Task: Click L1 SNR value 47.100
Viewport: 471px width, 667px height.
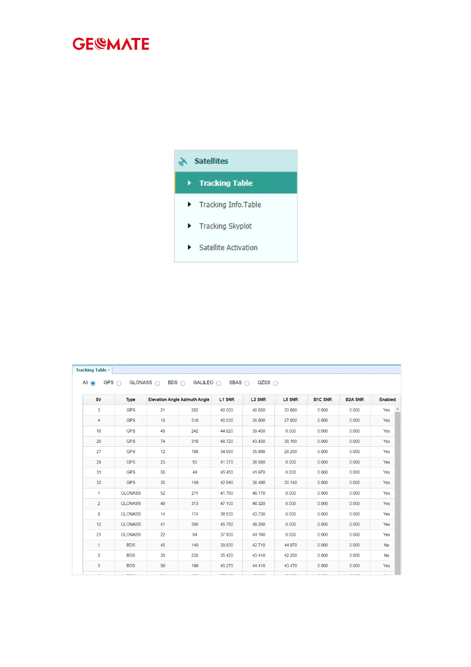Action: (227, 503)
